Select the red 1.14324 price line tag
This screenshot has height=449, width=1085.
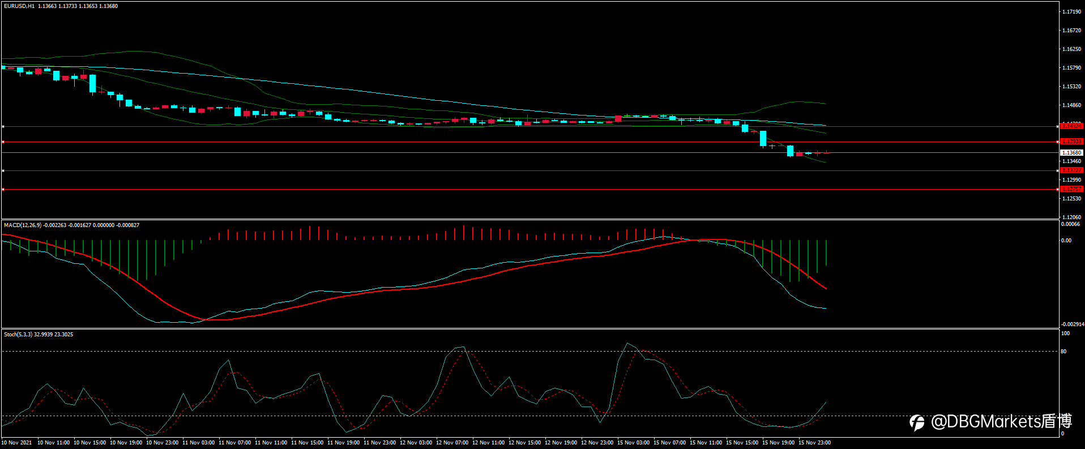(1071, 126)
